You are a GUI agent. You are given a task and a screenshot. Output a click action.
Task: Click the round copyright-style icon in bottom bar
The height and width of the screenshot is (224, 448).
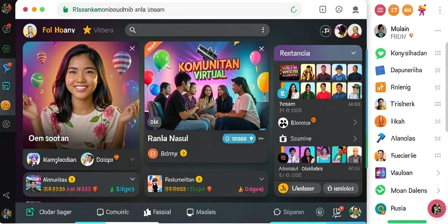click(x=320, y=212)
